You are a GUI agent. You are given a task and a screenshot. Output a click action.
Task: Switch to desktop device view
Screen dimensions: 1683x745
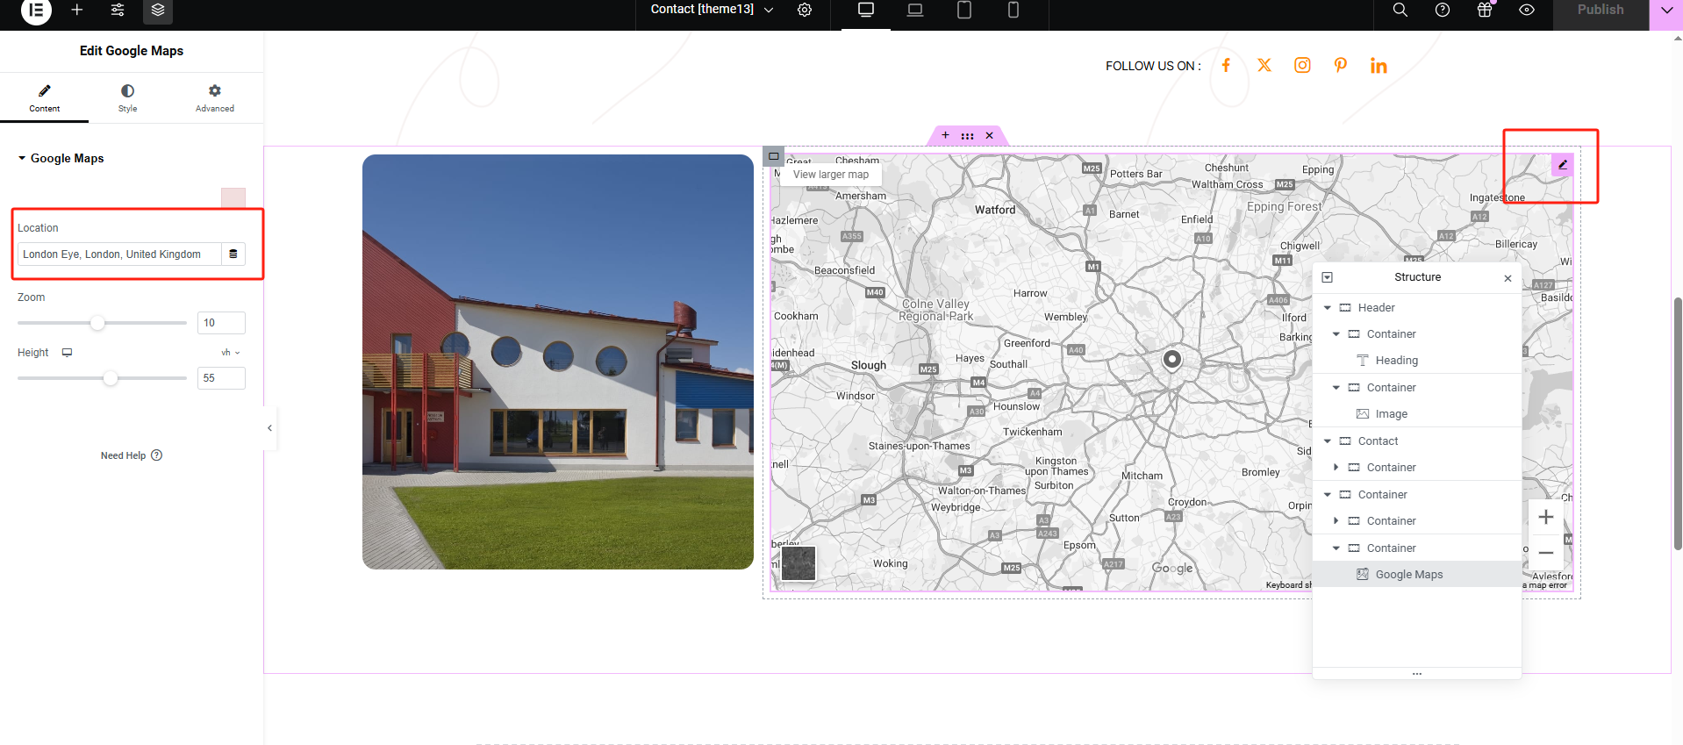pyautogui.click(x=866, y=10)
